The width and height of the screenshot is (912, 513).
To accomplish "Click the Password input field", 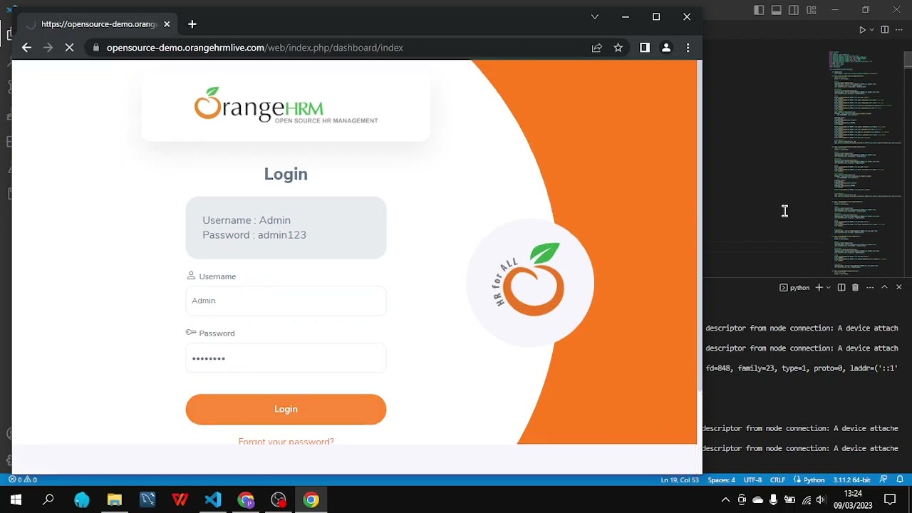I will 286,358.
